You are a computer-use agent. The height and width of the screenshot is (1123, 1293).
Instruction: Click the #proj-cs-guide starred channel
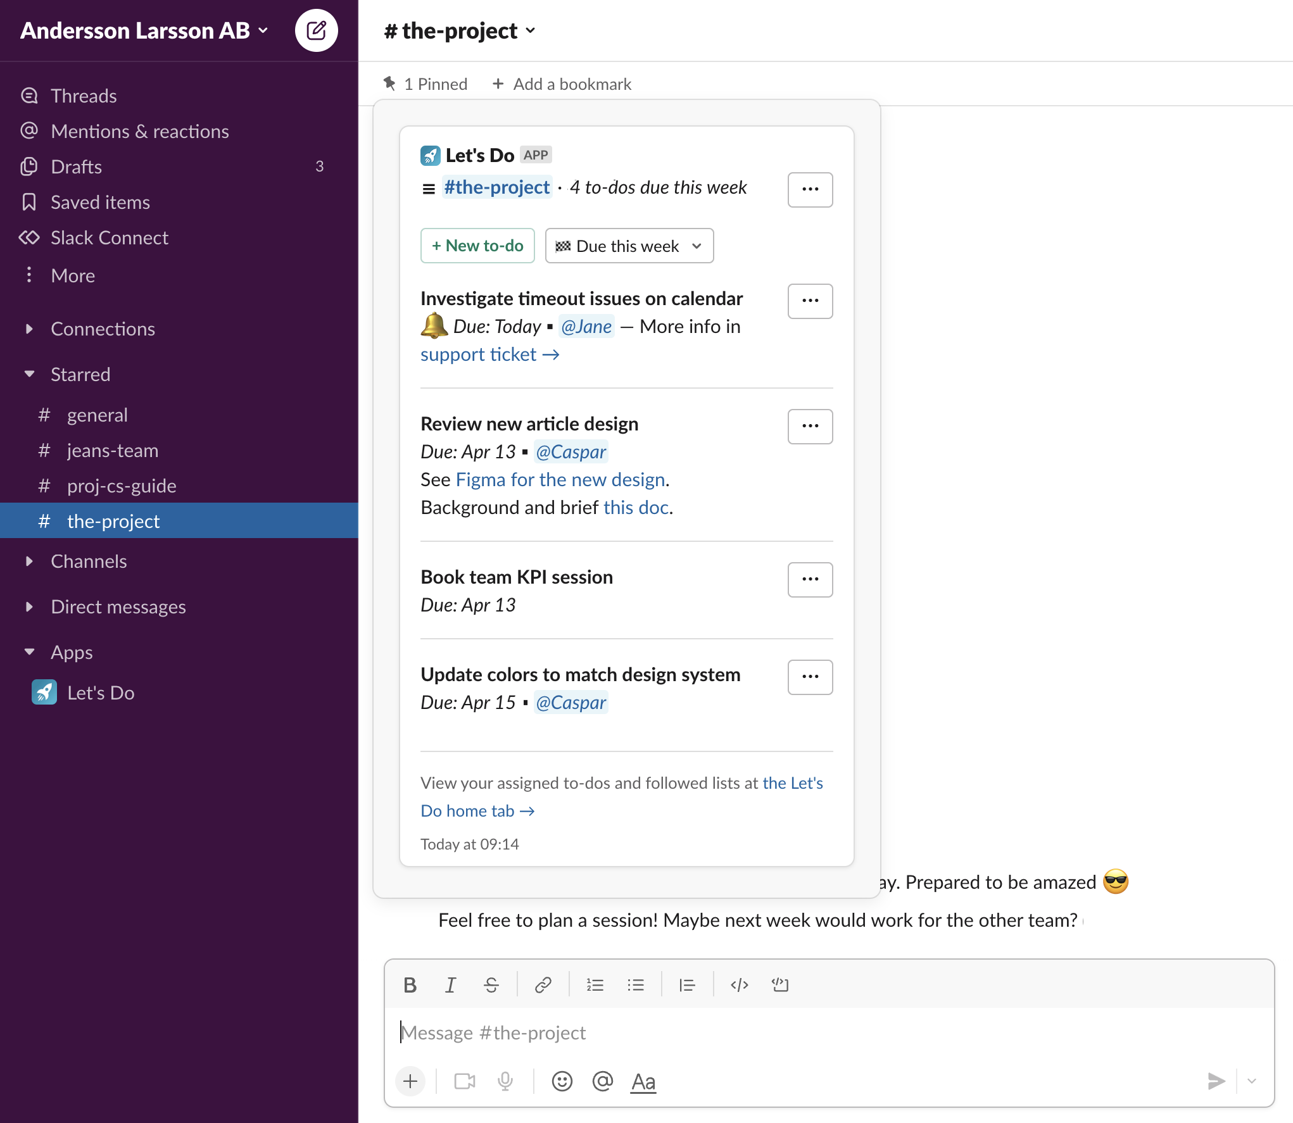pyautogui.click(x=120, y=484)
